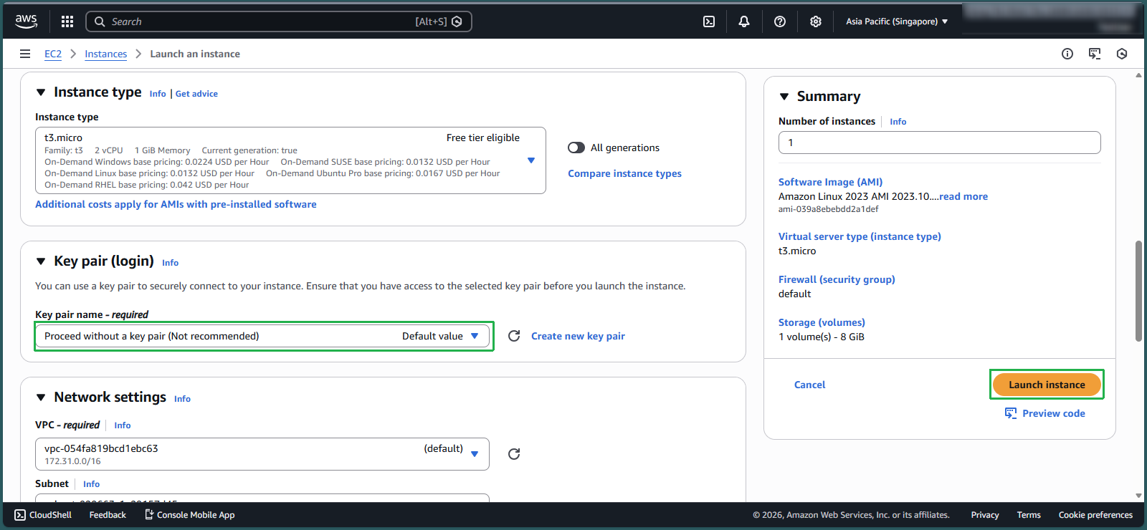
Task: Go to the EC2 breadcrumb
Action: 53,54
